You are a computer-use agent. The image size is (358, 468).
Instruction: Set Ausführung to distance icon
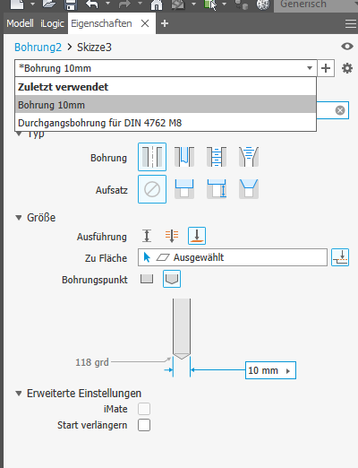pos(147,236)
